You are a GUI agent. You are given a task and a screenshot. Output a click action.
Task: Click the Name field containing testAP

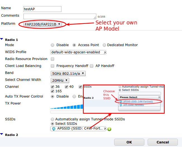(42, 9)
